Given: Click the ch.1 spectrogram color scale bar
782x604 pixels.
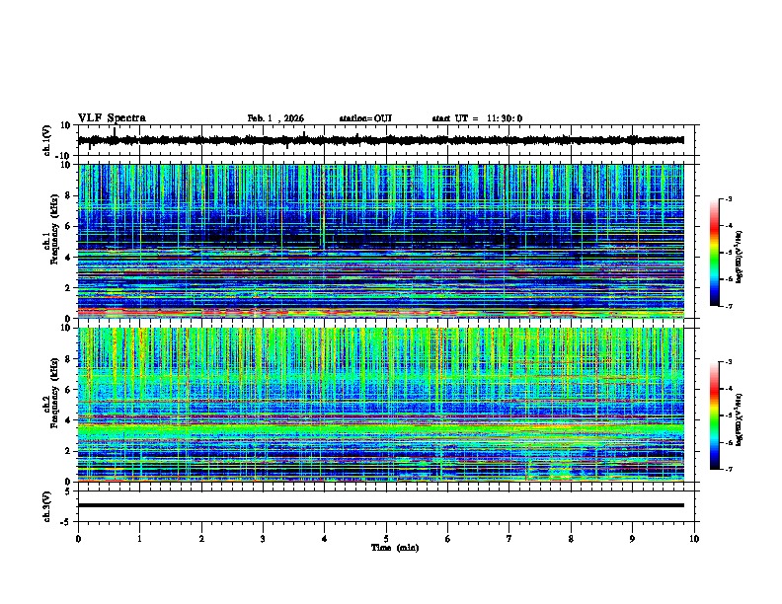Looking at the screenshot, I should 715,253.
